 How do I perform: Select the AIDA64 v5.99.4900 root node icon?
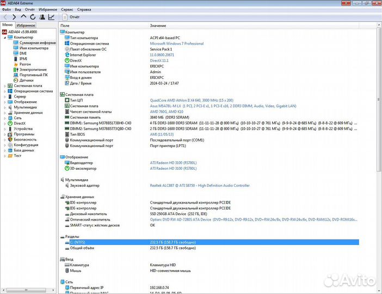pos(4,32)
